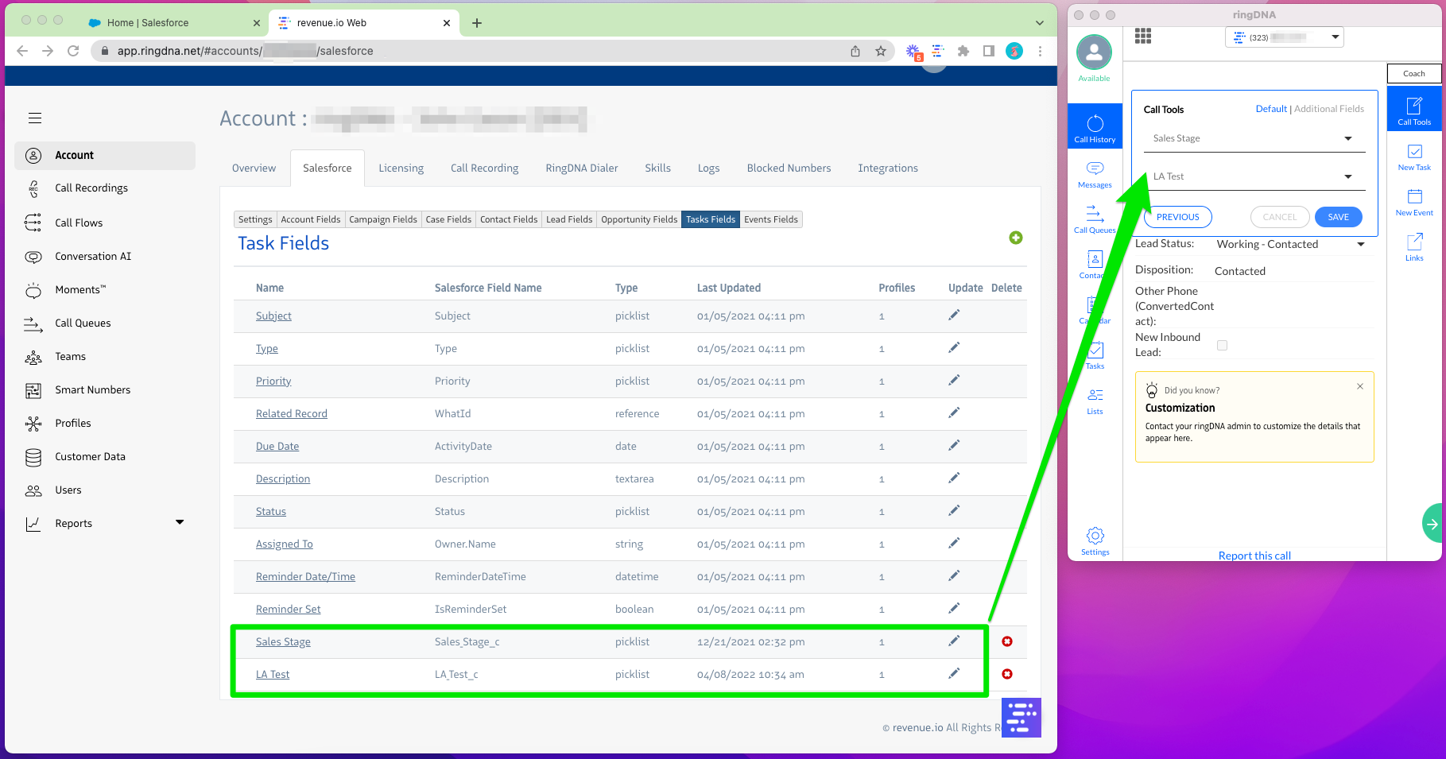
Task: Toggle the New Inbound Lead checkbox
Action: coord(1222,345)
